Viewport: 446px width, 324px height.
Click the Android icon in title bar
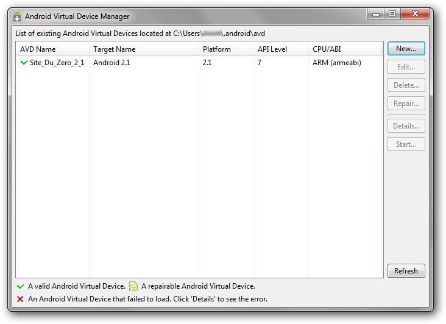17,16
